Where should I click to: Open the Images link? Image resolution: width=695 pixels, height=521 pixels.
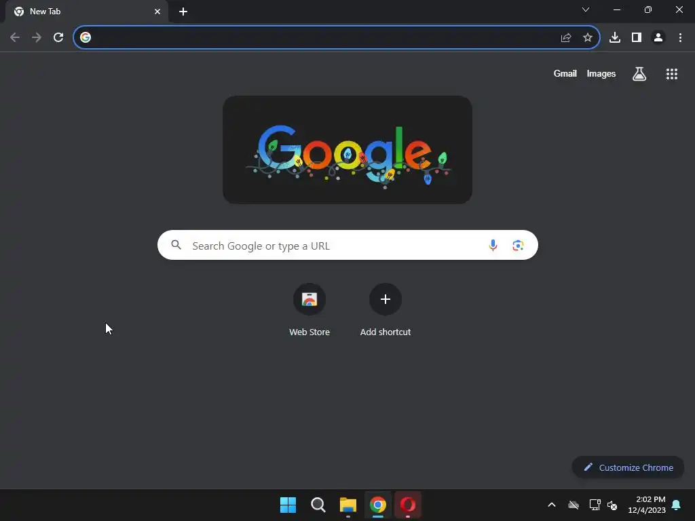[x=601, y=73]
